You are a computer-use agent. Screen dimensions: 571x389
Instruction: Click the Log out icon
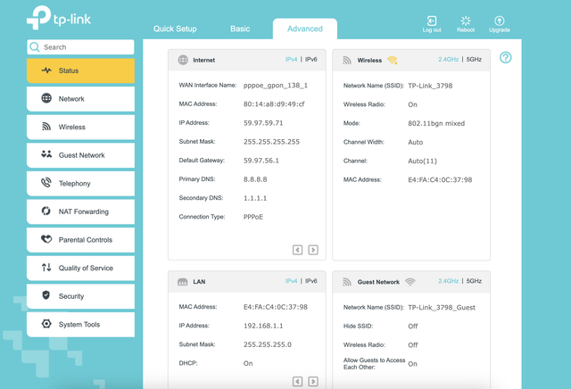(x=432, y=21)
